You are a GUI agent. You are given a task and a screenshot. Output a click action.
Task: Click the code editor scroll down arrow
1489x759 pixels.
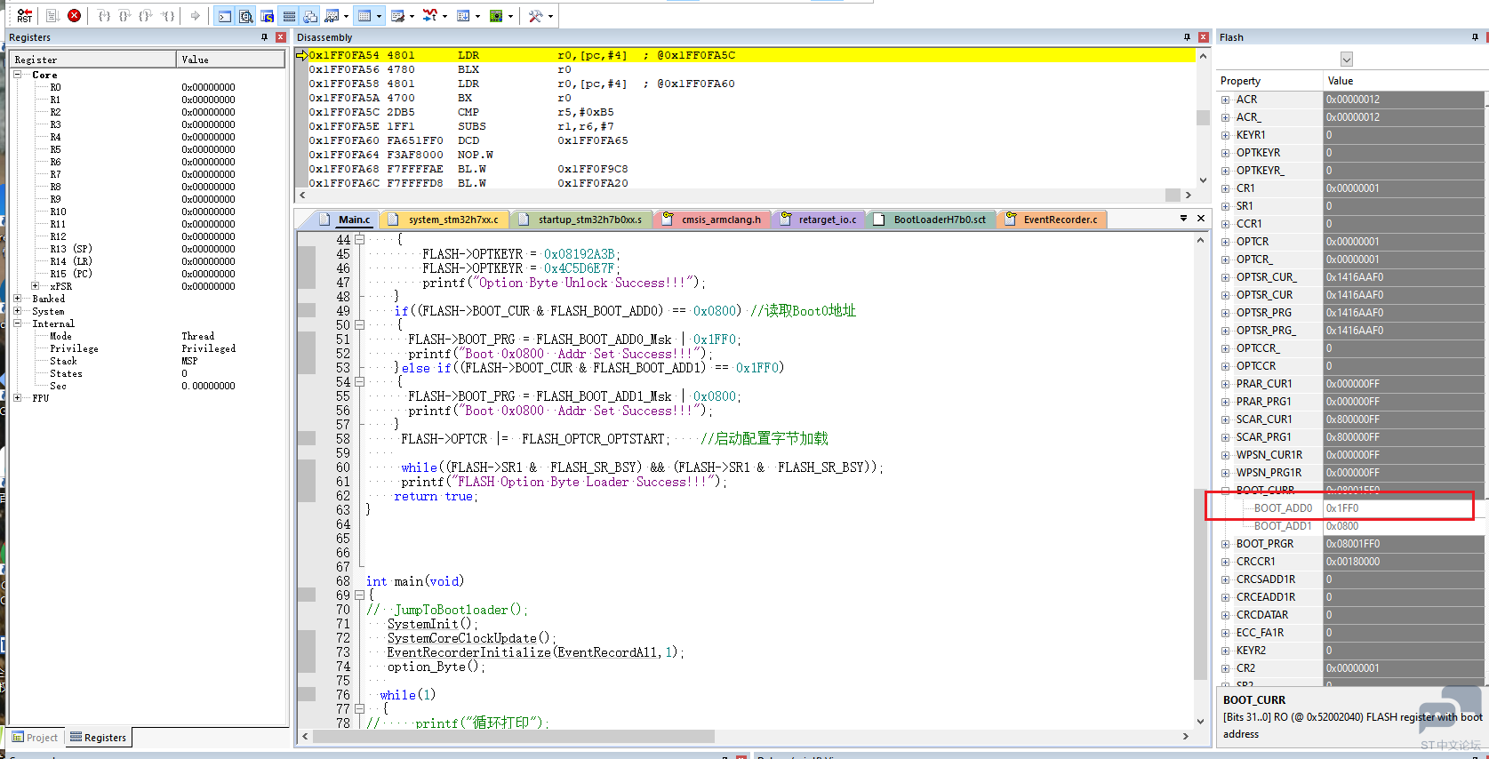(x=1200, y=721)
